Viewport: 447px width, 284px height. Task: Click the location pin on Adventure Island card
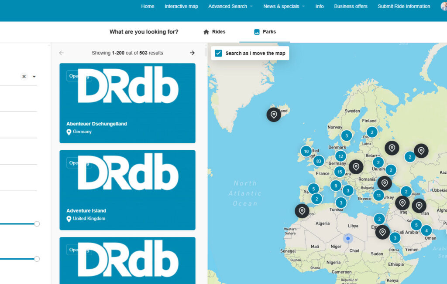point(68,219)
